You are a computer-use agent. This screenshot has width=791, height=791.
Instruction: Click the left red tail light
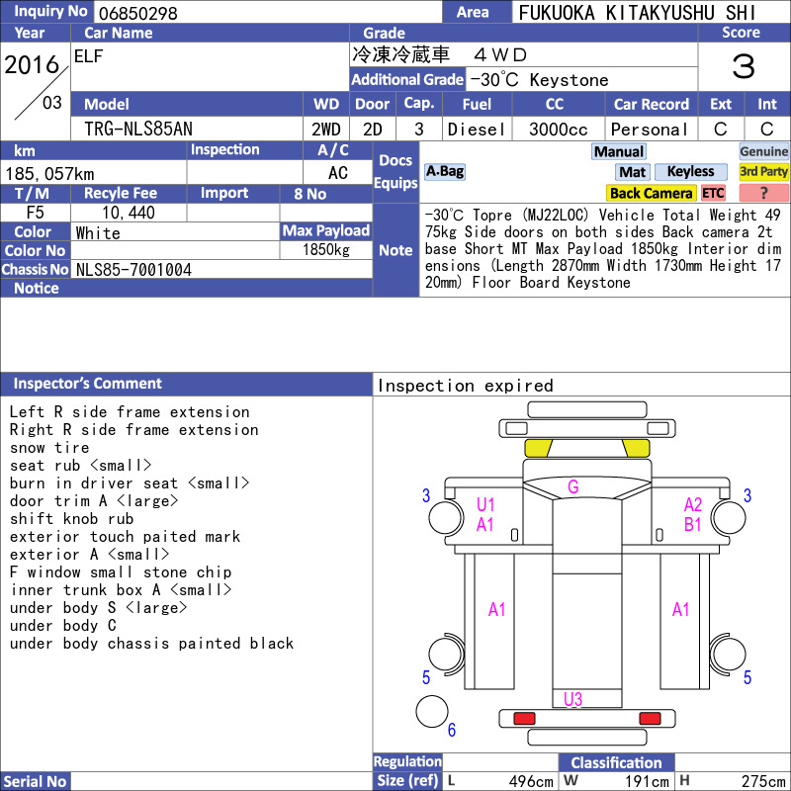[x=524, y=719]
